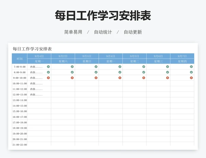The height and width of the screenshot is (158, 206).
Task: Select the 9月3日 date header
Action: pyautogui.click(x=87, y=56)
